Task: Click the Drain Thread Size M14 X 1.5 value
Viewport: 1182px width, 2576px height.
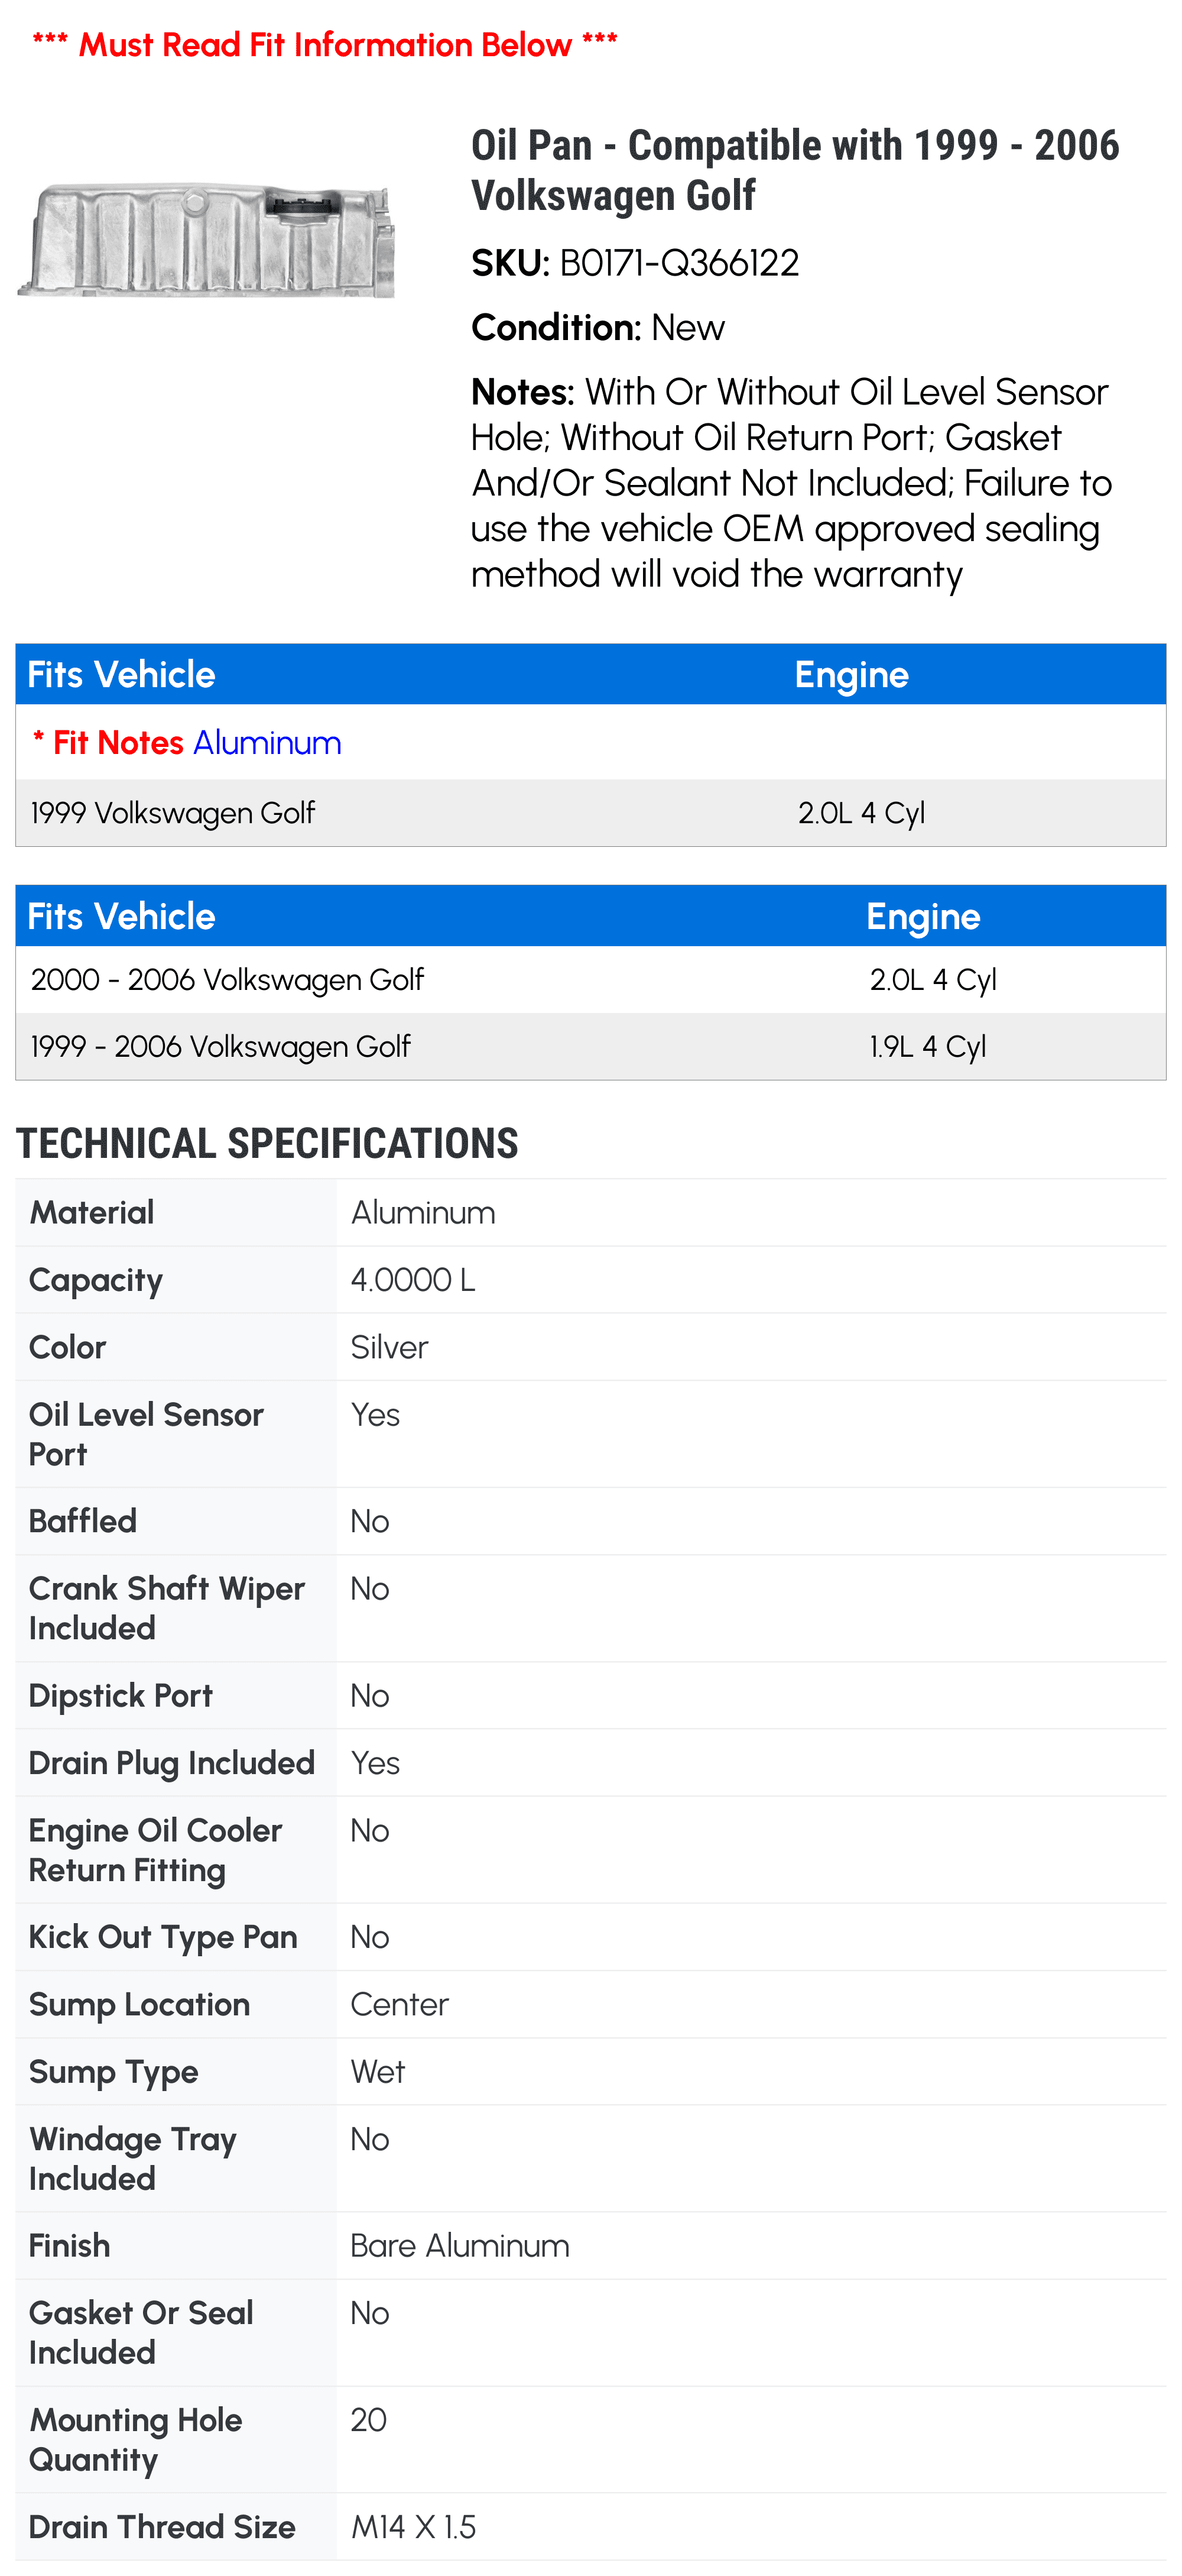Action: [413, 2527]
